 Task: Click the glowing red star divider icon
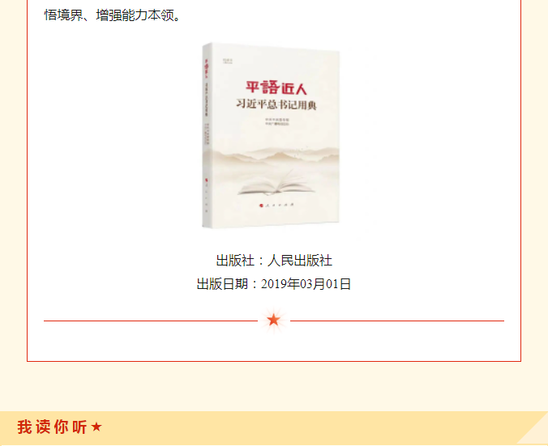point(274,320)
